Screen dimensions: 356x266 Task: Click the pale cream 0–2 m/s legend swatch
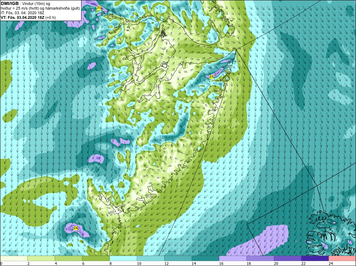[x=14, y=259]
